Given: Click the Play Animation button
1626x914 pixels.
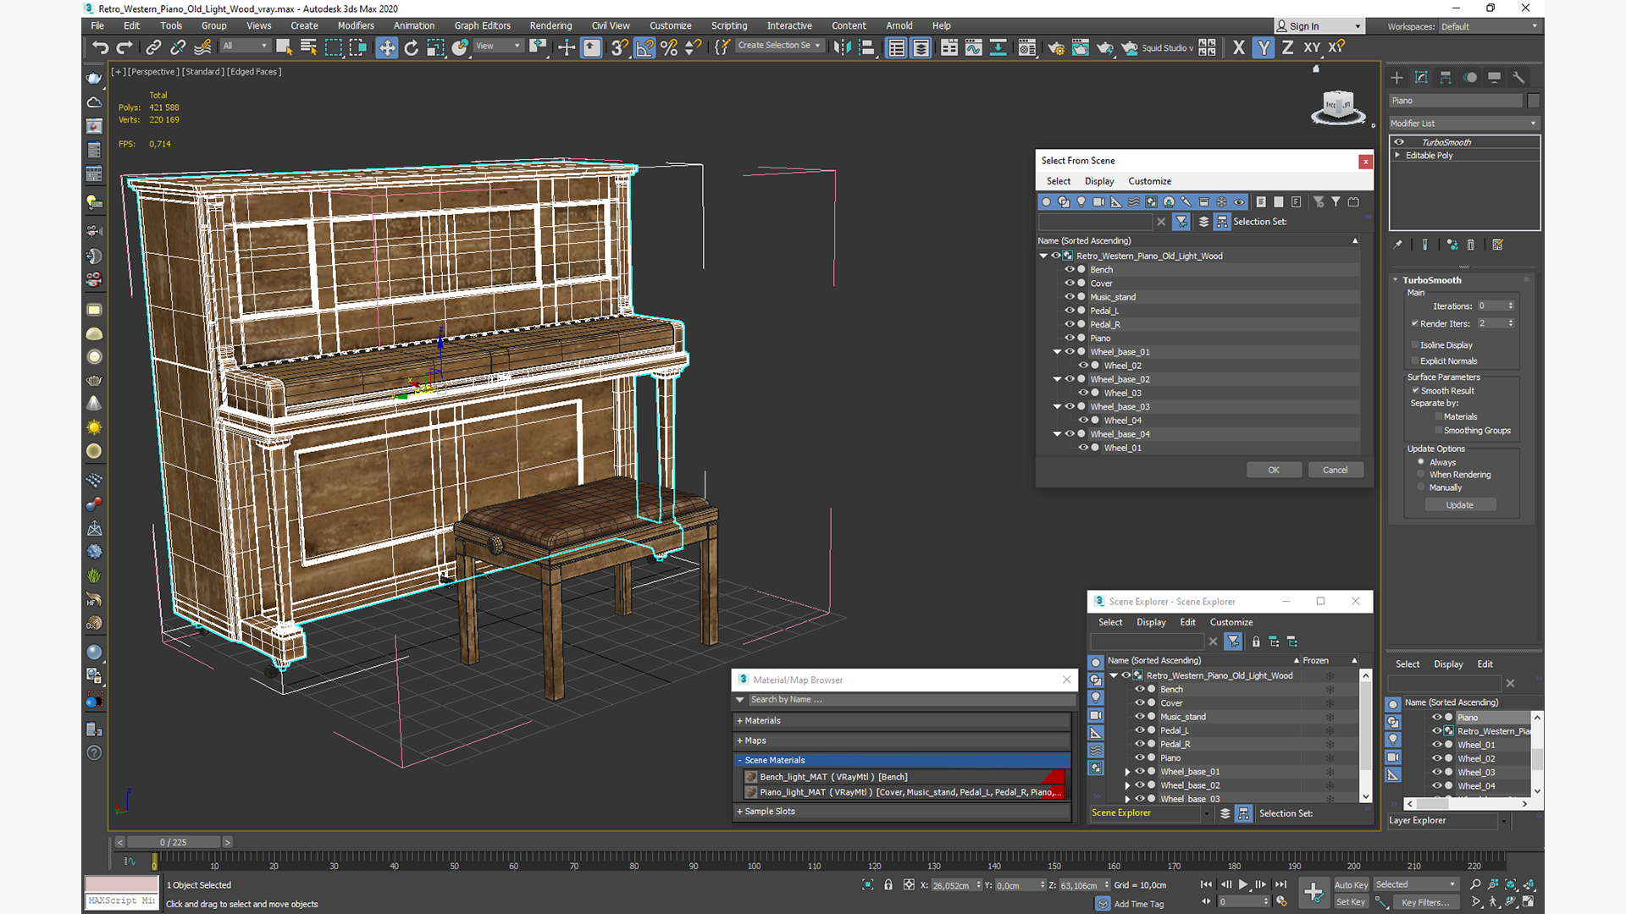Looking at the screenshot, I should pyautogui.click(x=1243, y=884).
